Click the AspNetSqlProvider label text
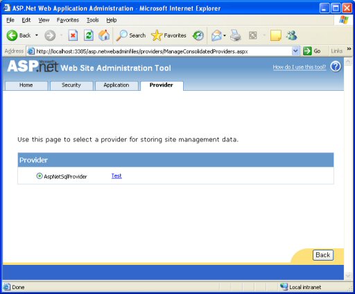 pyautogui.click(x=65, y=177)
